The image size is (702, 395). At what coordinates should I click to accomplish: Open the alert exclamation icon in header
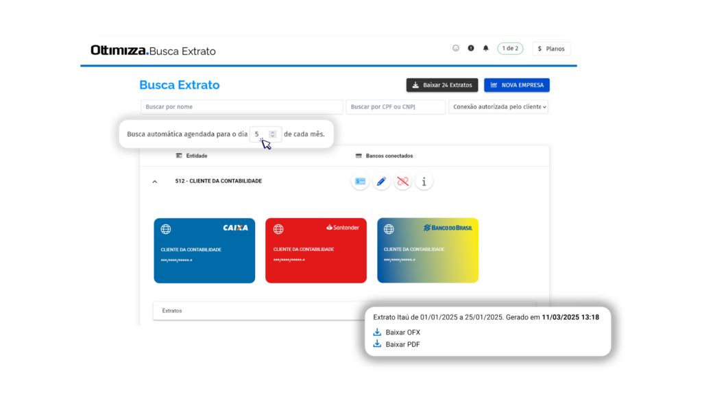click(471, 48)
